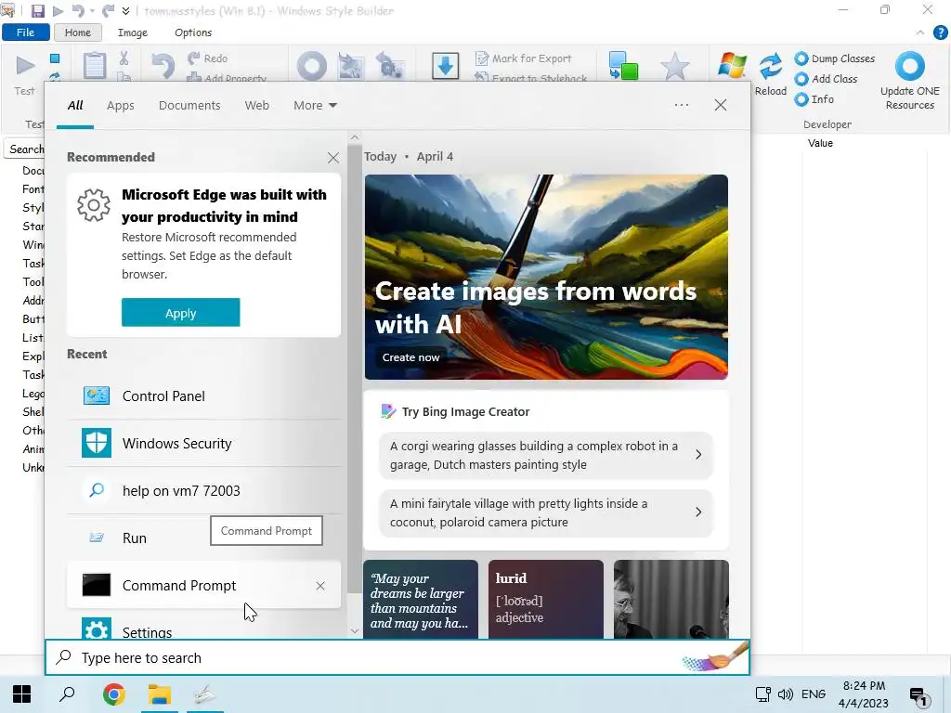Image resolution: width=951 pixels, height=713 pixels.
Task: Click the Apply button for Edge settings
Action: pyautogui.click(x=181, y=312)
